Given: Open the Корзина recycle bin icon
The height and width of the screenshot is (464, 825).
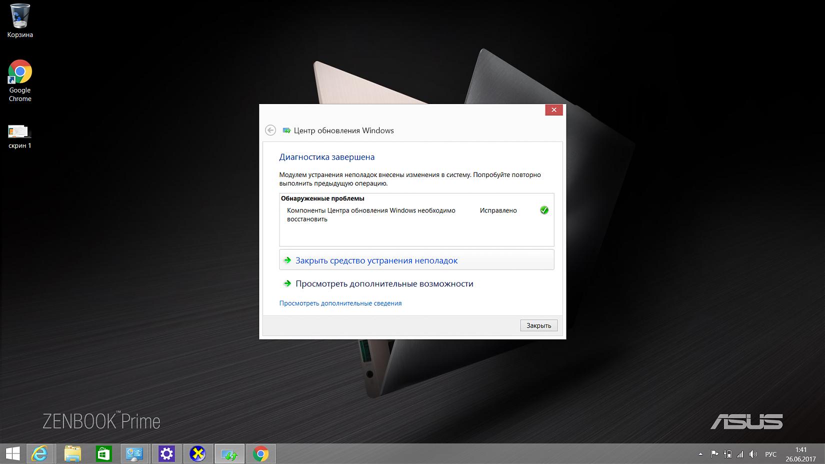Looking at the screenshot, I should (20, 21).
